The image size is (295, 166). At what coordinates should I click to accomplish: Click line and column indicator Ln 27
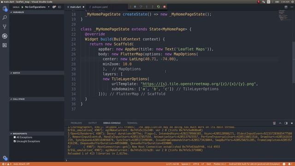tap(172, 164)
